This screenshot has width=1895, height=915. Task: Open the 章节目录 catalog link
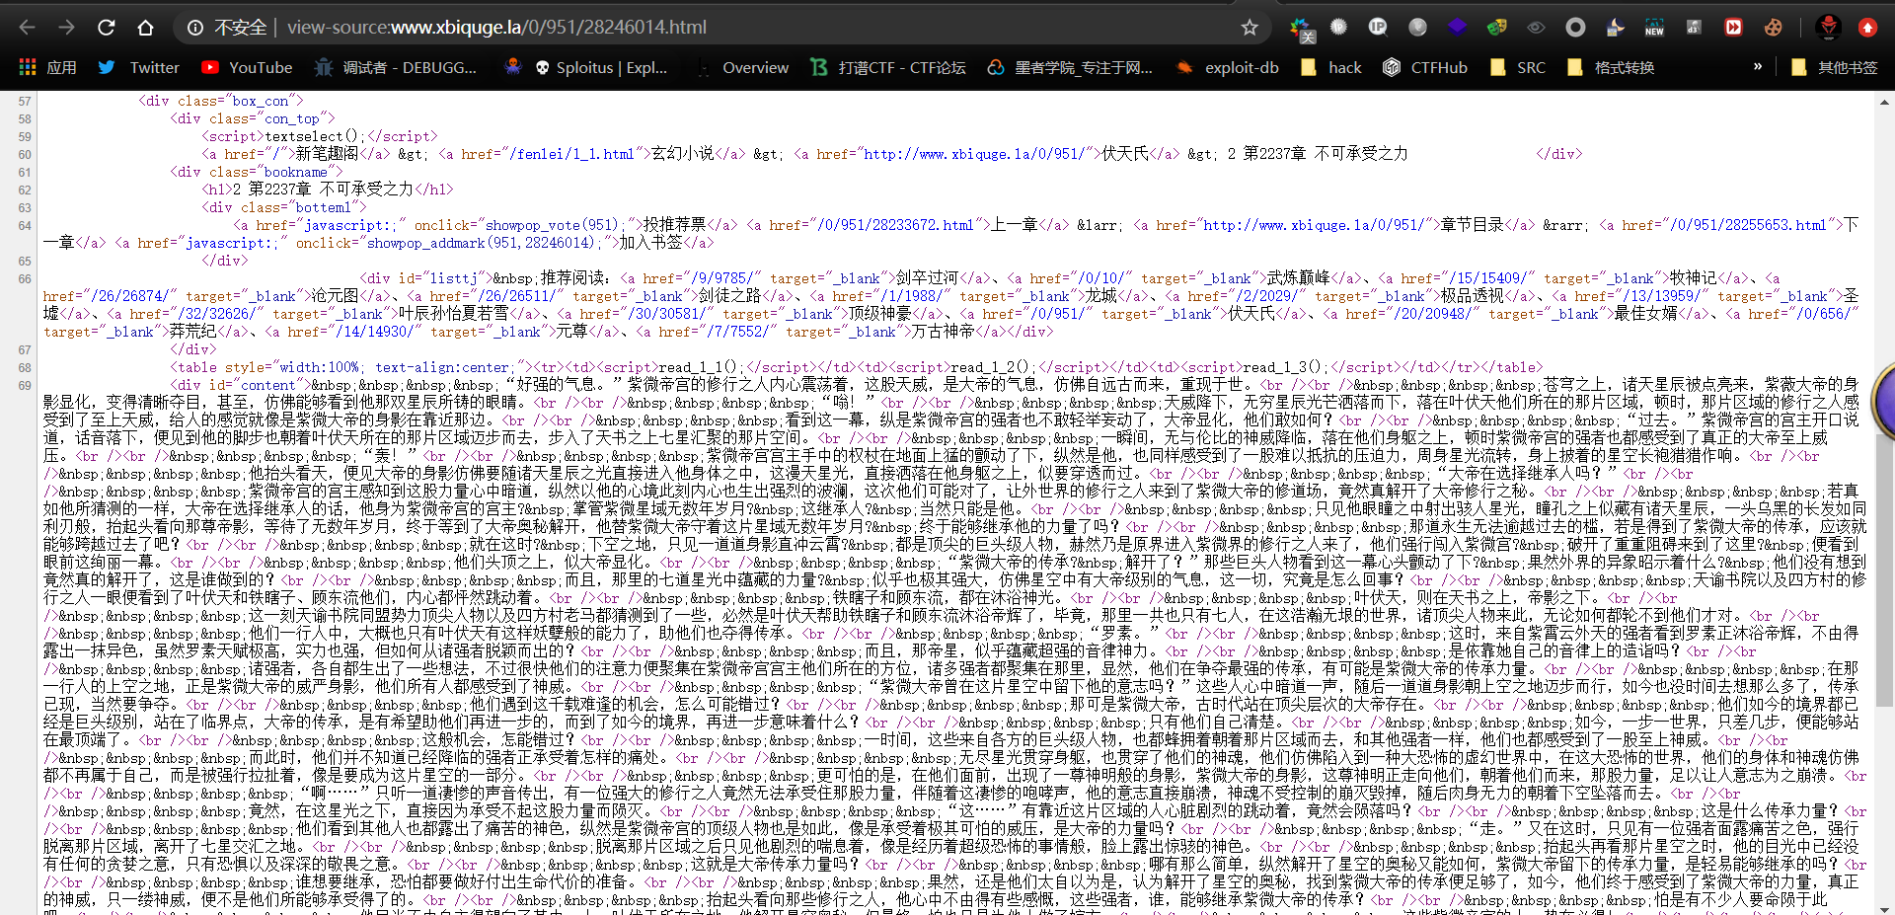1472,225
